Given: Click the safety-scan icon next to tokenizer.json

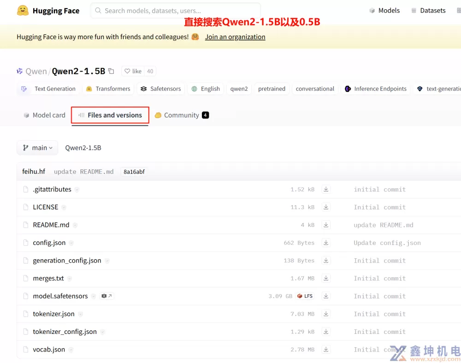Looking at the screenshot, I should pos(80,314).
